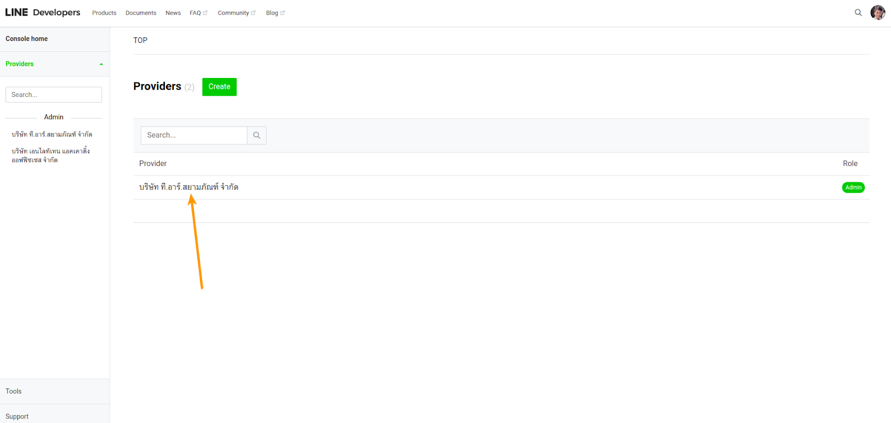Collapse the Providers sidebar section
The width and height of the screenshot is (891, 423).
pos(55,64)
